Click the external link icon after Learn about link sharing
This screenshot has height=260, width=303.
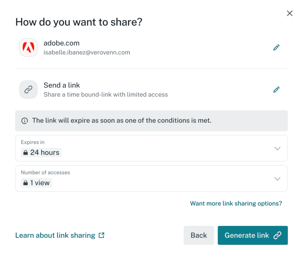[101, 235]
